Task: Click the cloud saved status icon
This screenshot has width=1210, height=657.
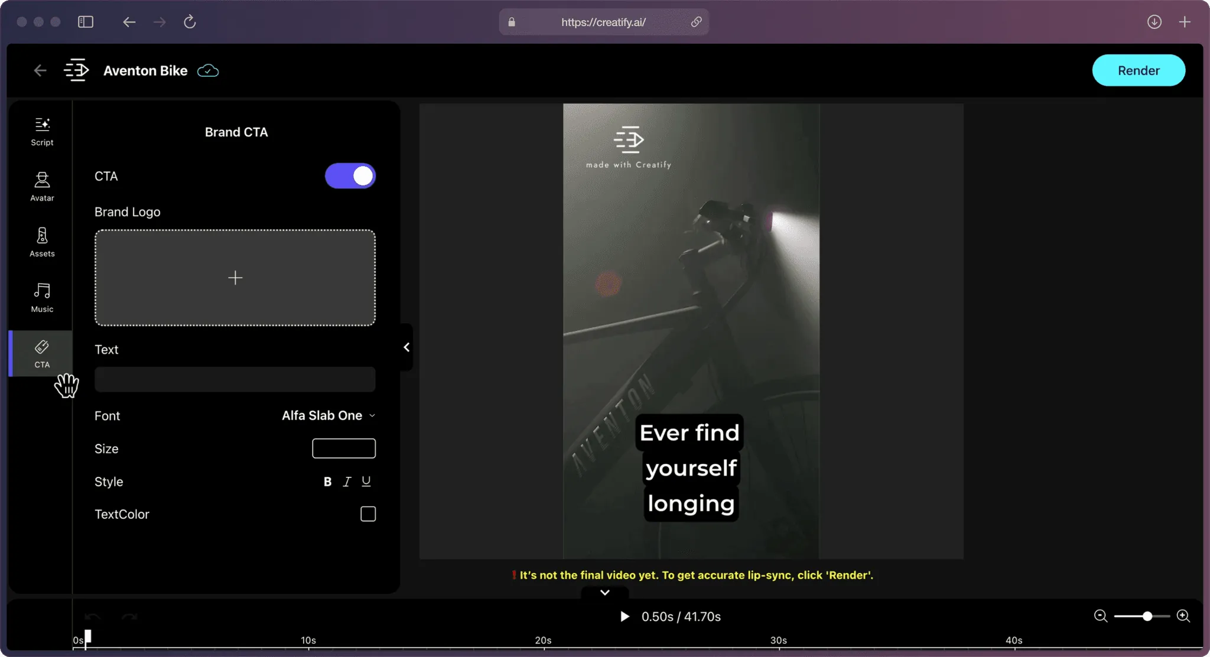Action: point(208,71)
